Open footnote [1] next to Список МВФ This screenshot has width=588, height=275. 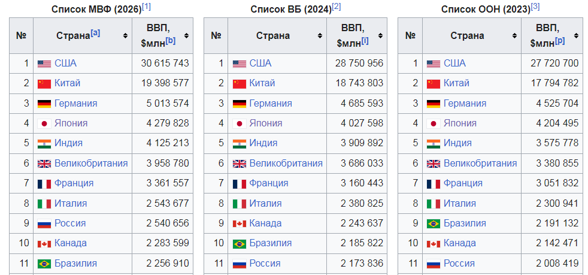point(146,7)
